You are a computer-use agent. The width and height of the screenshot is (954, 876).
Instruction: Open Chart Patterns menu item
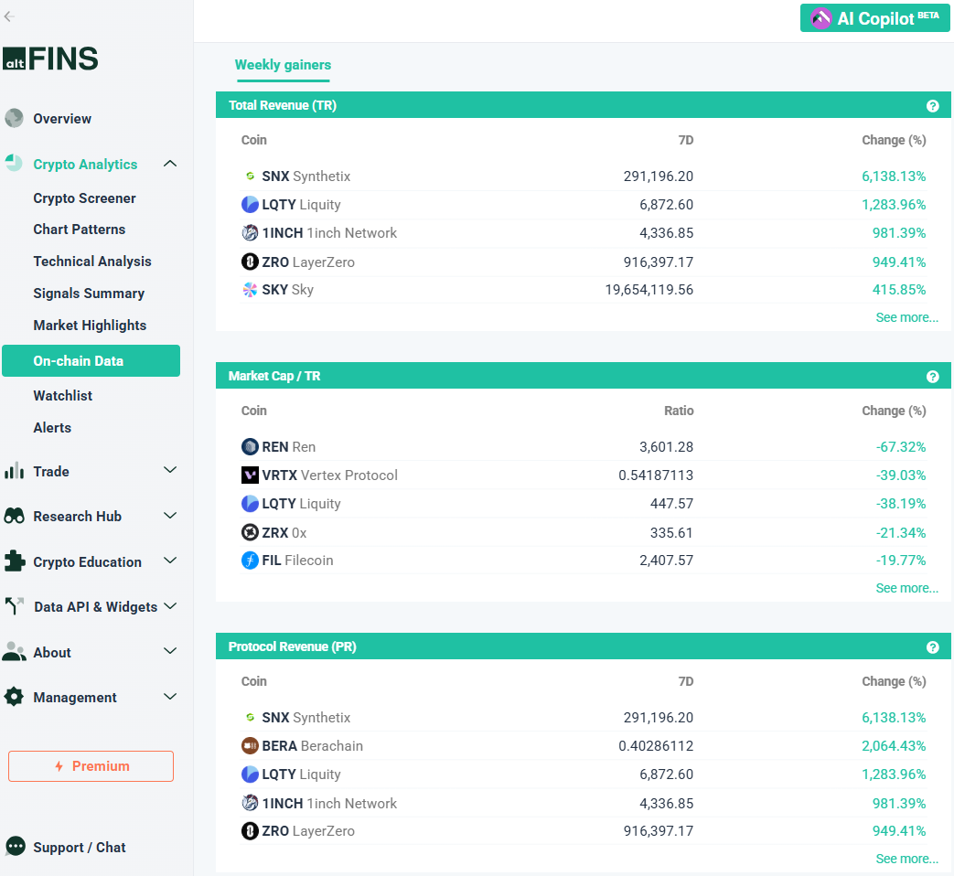[x=79, y=230]
